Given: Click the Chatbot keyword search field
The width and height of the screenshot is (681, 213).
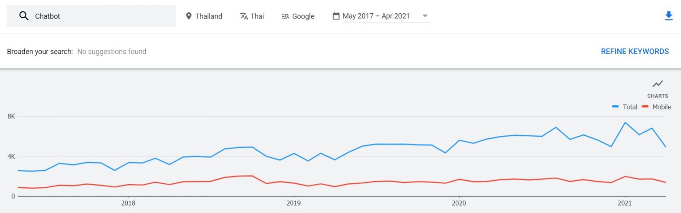Looking at the screenshot, I should [102, 16].
